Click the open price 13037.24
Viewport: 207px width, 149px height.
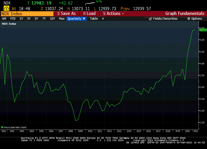pos(54,9)
